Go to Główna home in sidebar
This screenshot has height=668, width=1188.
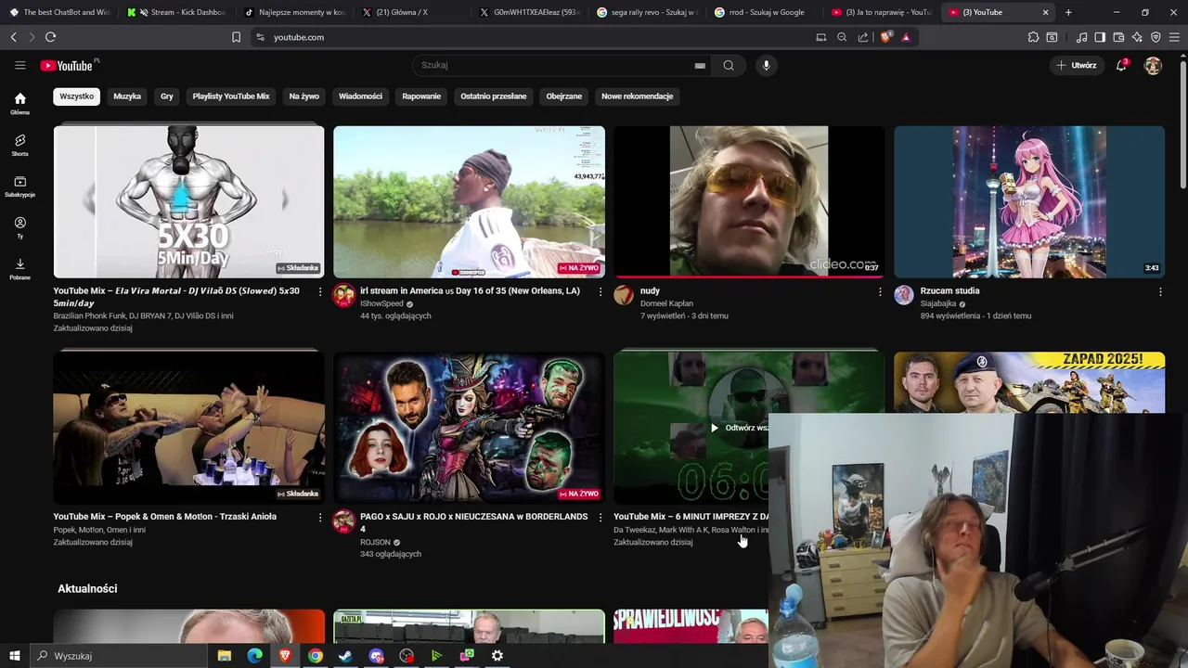[x=19, y=104]
